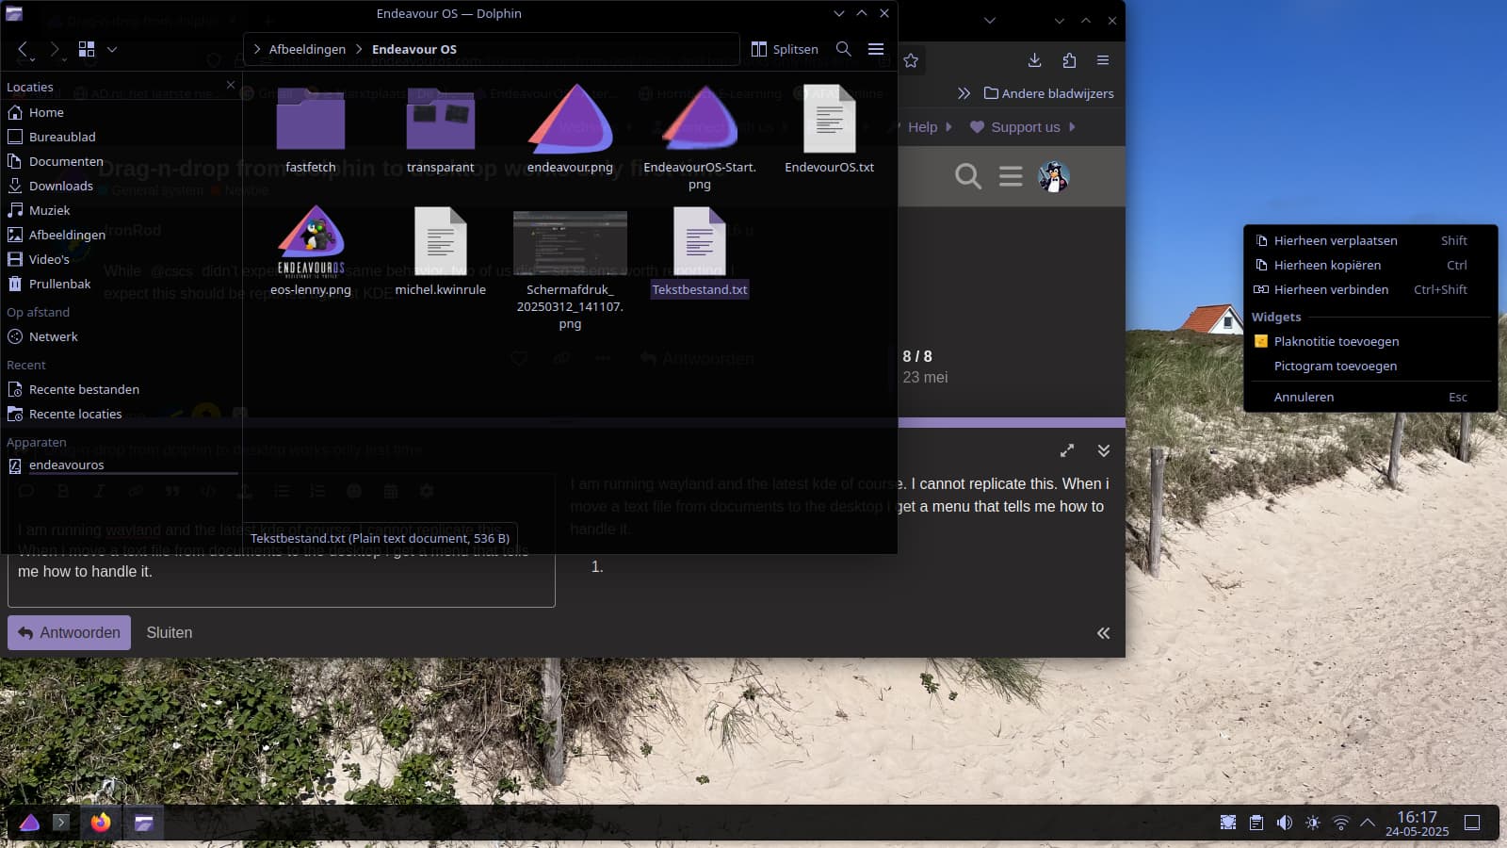Open Firefox downloads icon
1507x848 pixels.
click(1034, 60)
